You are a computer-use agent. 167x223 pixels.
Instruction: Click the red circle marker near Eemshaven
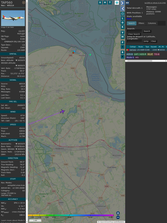73,53
